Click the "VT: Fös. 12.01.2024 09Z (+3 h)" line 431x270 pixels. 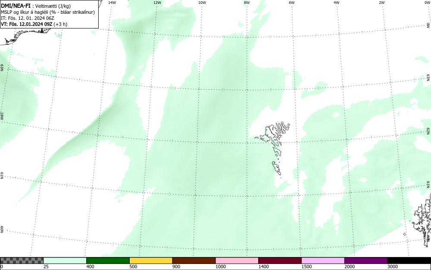34,24
